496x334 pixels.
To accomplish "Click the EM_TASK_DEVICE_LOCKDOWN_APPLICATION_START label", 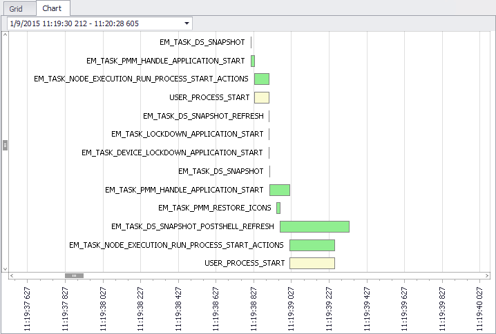I will [x=173, y=153].
